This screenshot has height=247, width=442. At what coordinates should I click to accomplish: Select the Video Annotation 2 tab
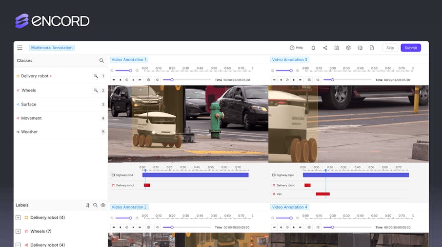[x=129, y=207]
